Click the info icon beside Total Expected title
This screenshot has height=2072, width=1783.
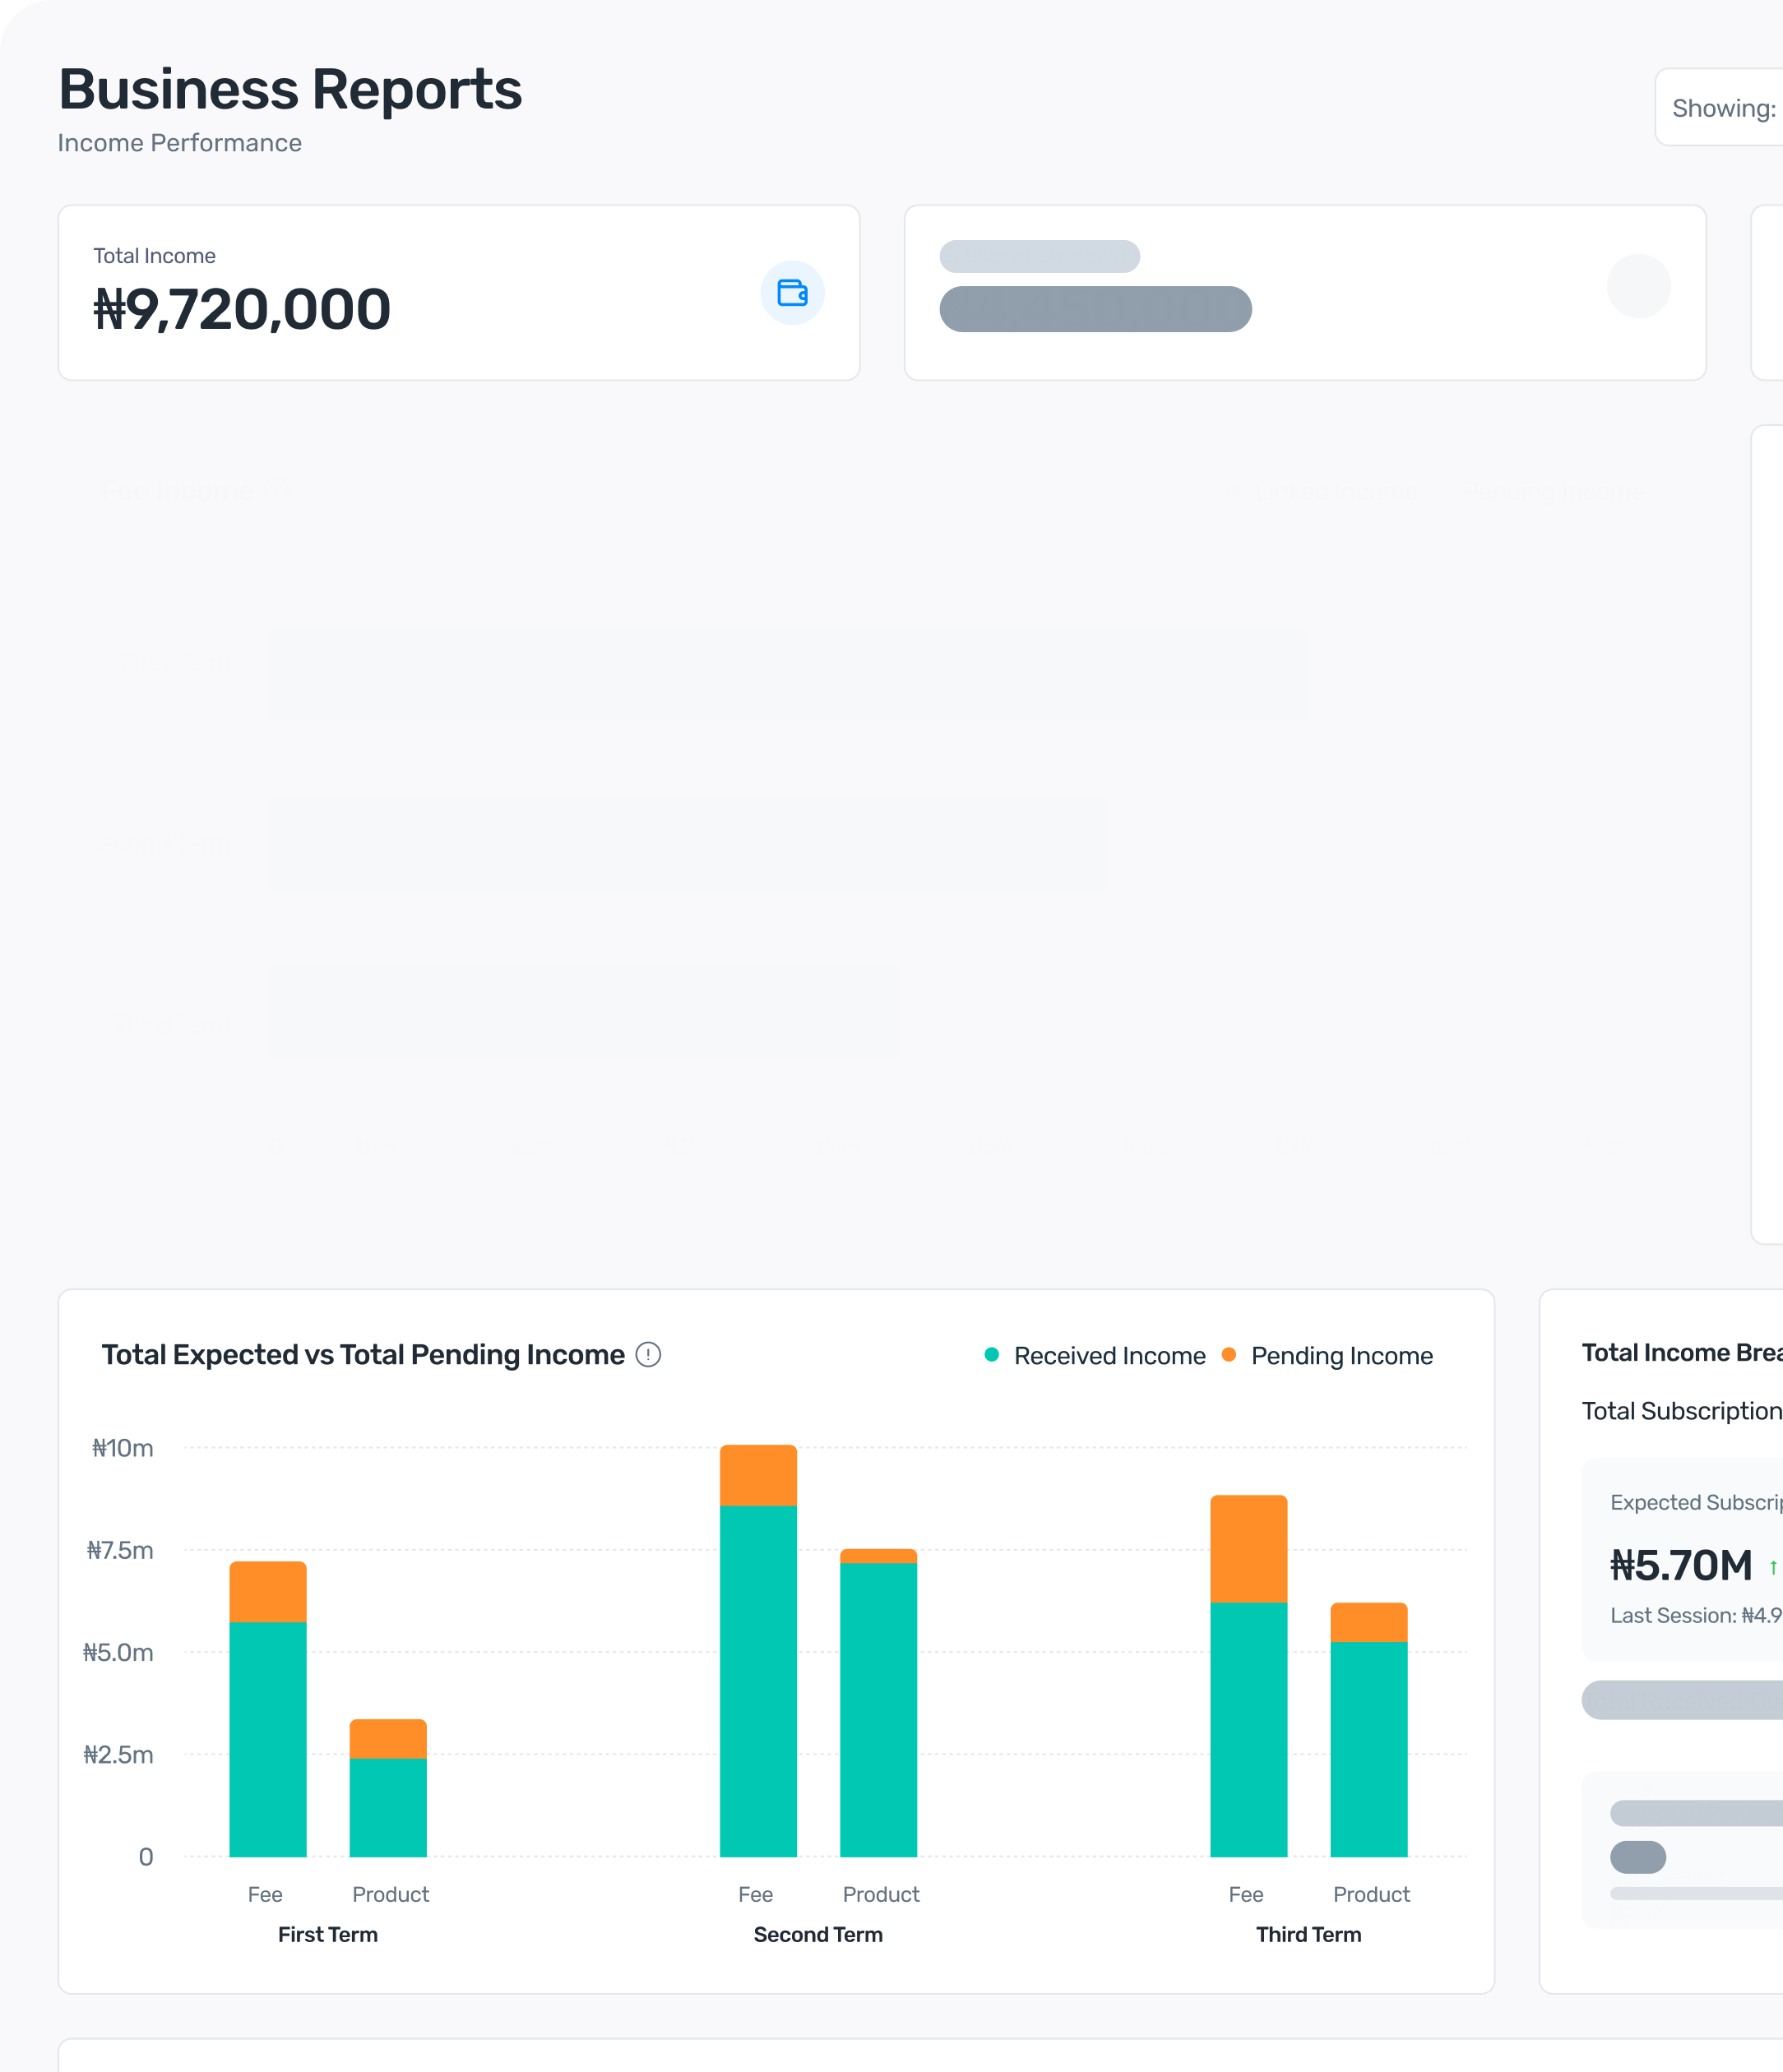tap(648, 1354)
